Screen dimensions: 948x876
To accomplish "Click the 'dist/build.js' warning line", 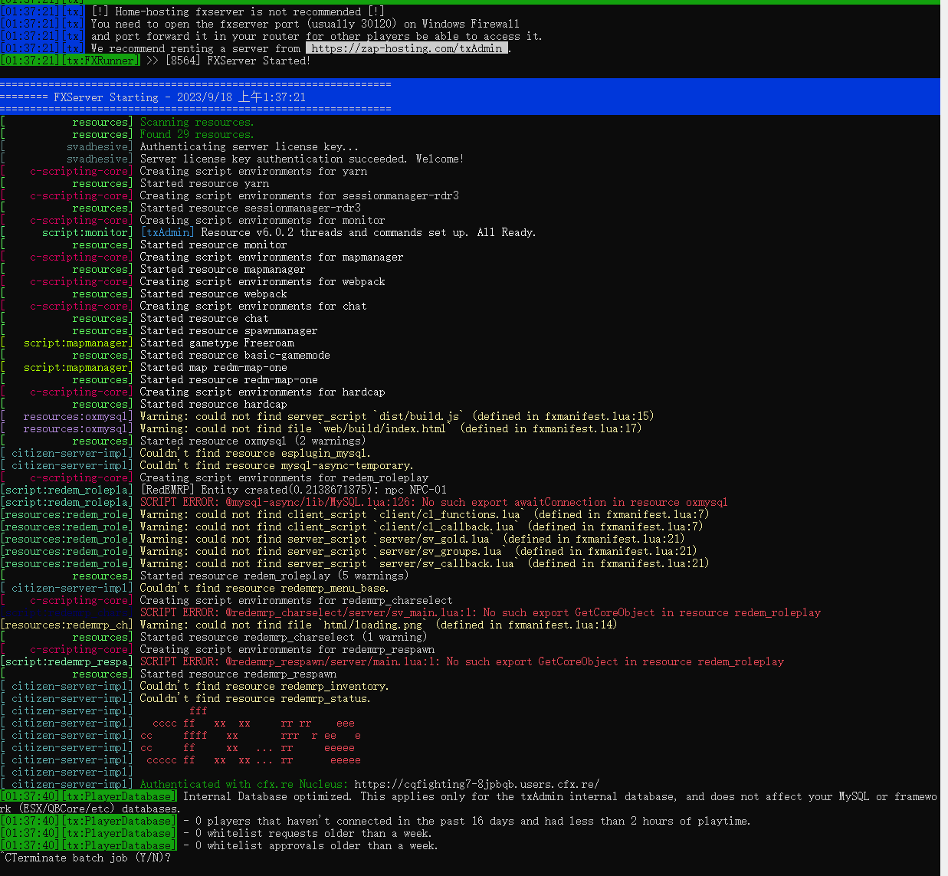I will 396,416.
